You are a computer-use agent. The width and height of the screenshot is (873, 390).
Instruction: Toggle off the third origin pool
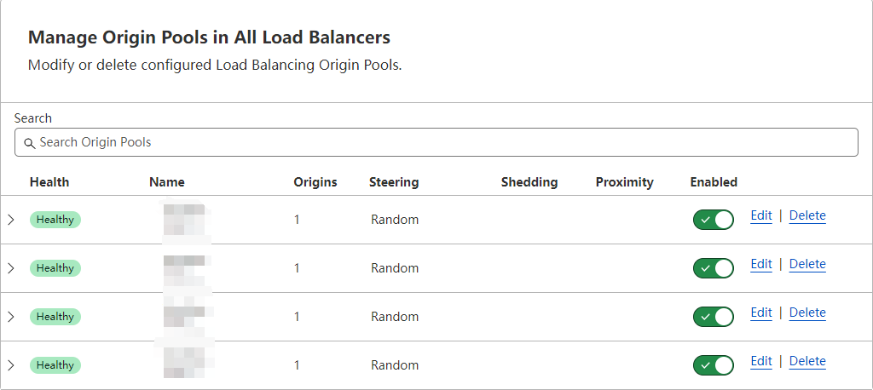tap(714, 317)
